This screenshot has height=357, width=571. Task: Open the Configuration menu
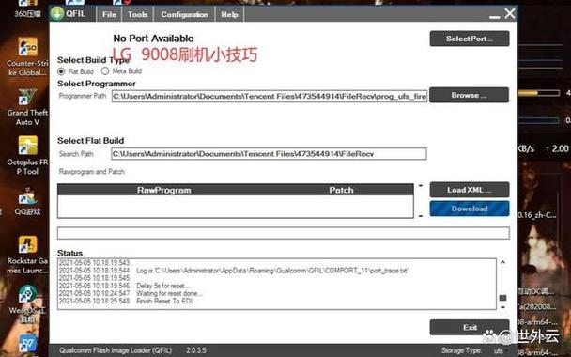click(x=184, y=15)
